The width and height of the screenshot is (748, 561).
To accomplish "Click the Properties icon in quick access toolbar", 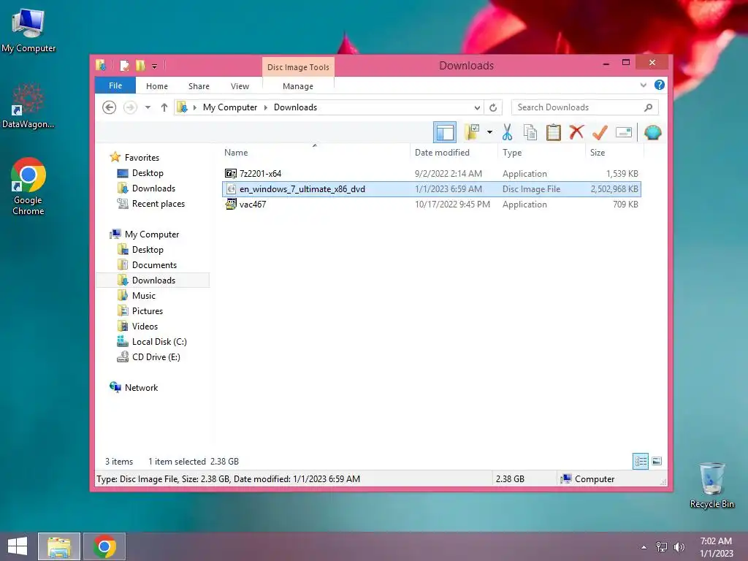I will point(124,65).
